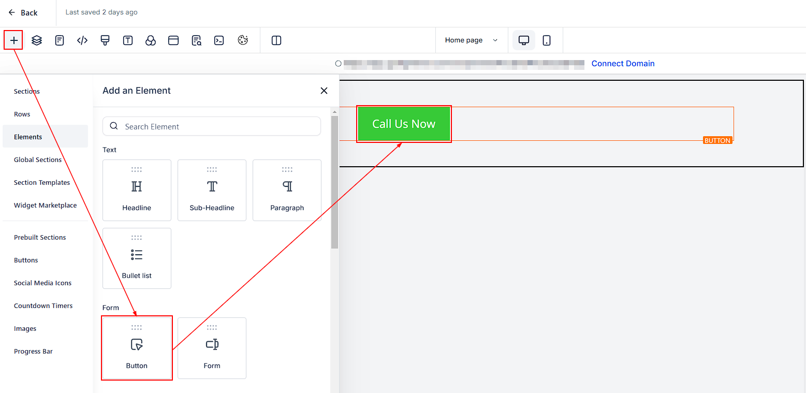Open the cookie consent icon
Image resolution: width=806 pixels, height=393 pixels.
pos(243,40)
